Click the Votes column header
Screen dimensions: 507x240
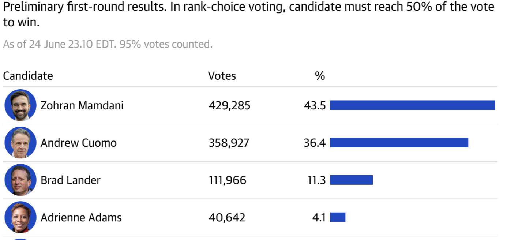click(222, 76)
